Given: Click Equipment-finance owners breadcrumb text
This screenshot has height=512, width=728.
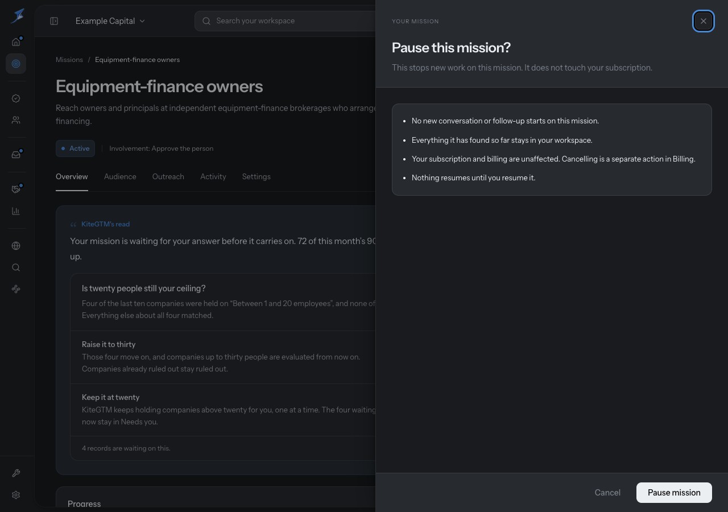Looking at the screenshot, I should (137, 60).
